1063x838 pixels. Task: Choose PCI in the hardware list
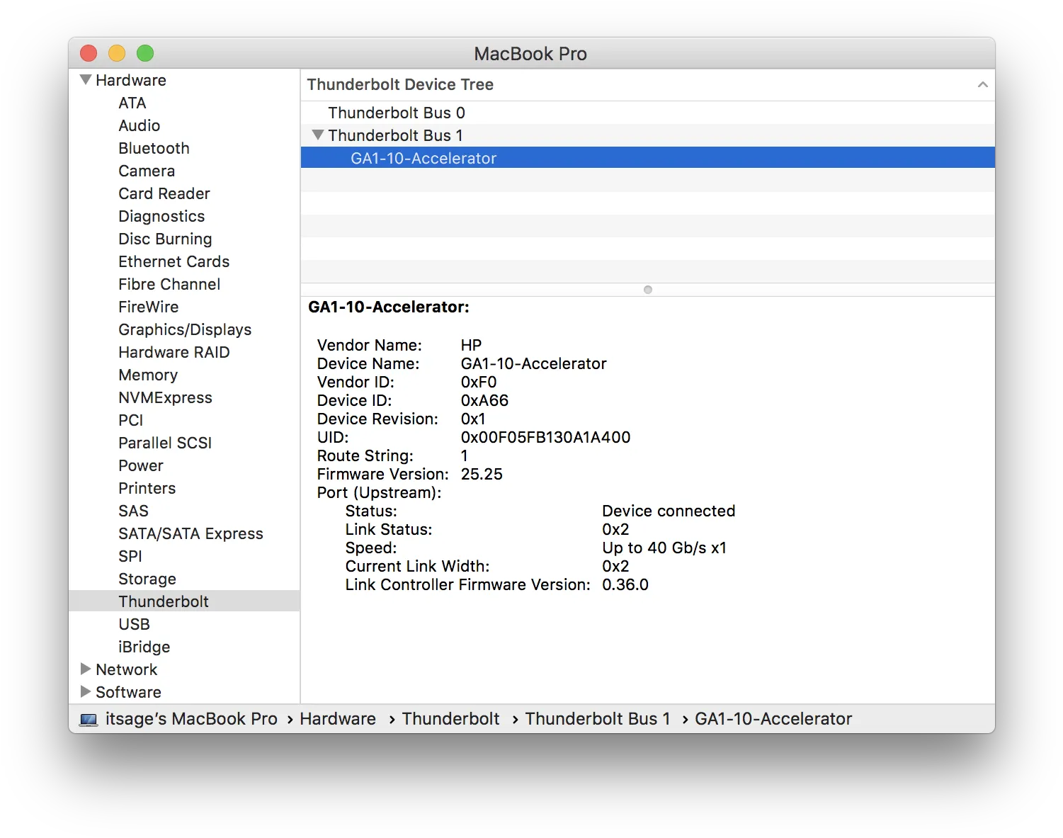point(131,420)
